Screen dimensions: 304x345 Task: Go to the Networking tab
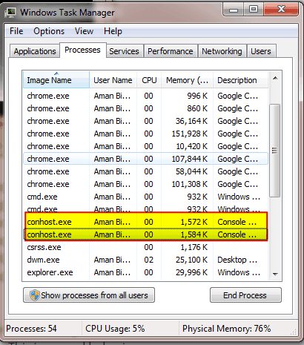click(222, 51)
